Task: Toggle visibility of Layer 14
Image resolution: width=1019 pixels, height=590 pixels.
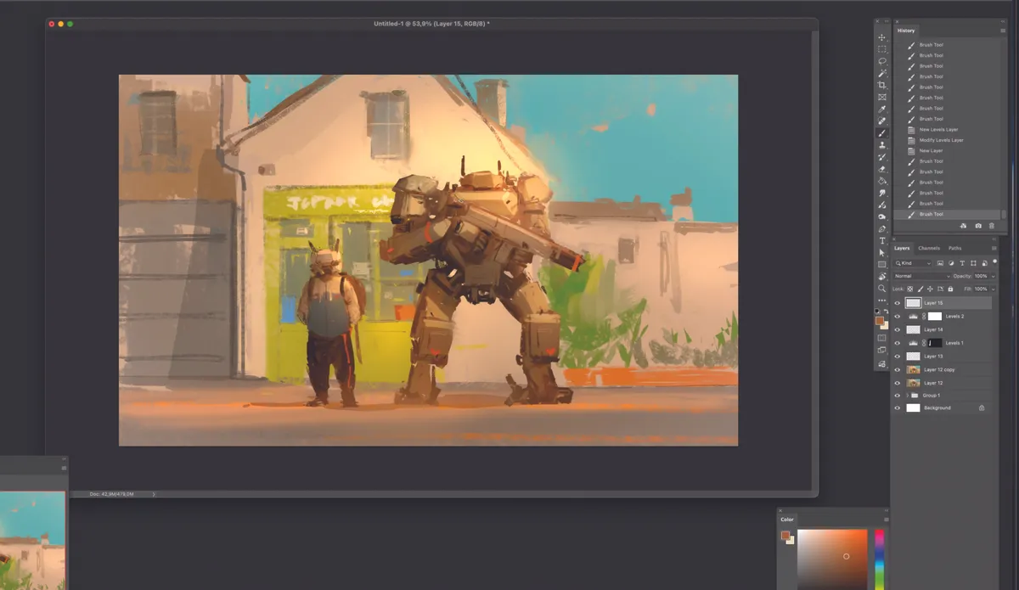Action: coord(897,329)
